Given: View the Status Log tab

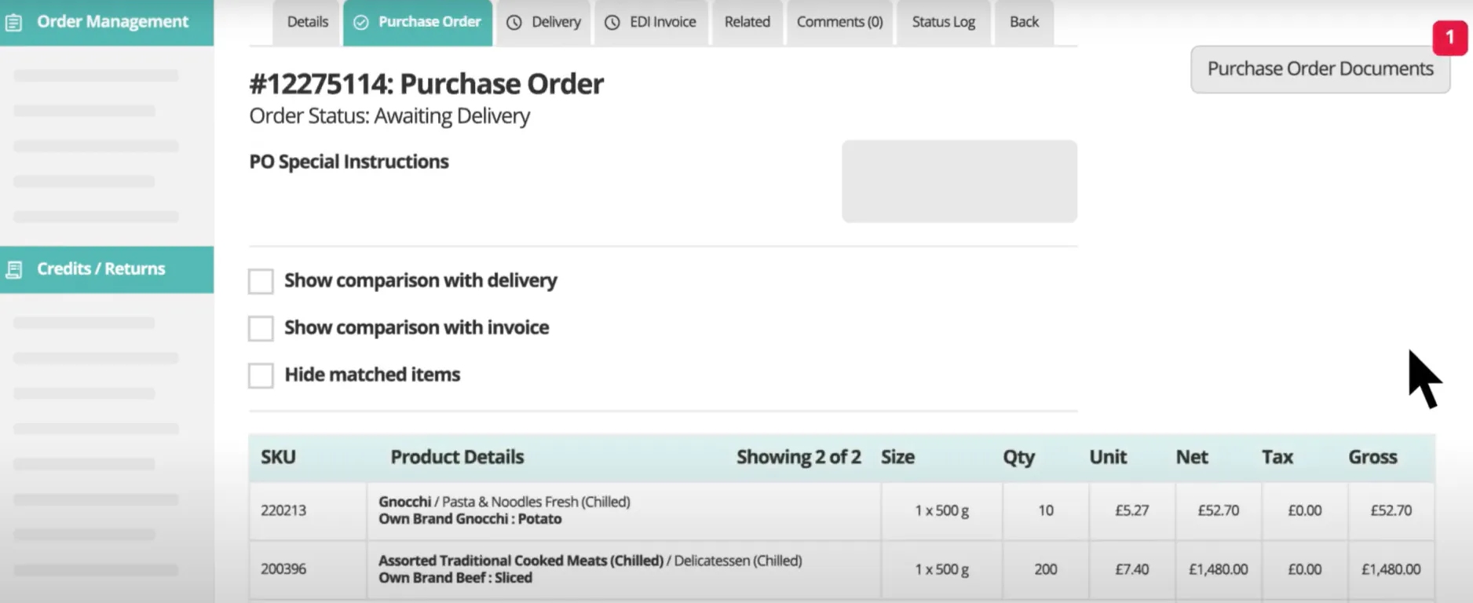Looking at the screenshot, I should click(x=943, y=23).
